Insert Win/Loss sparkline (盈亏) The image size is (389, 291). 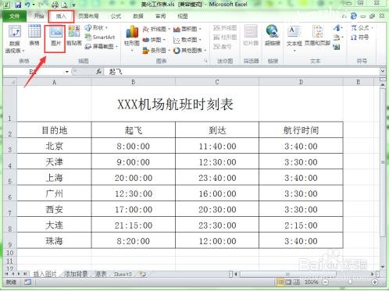pyautogui.click(x=223, y=47)
